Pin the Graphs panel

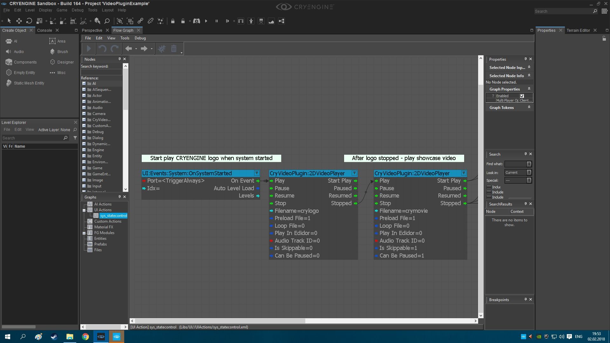coord(119,197)
